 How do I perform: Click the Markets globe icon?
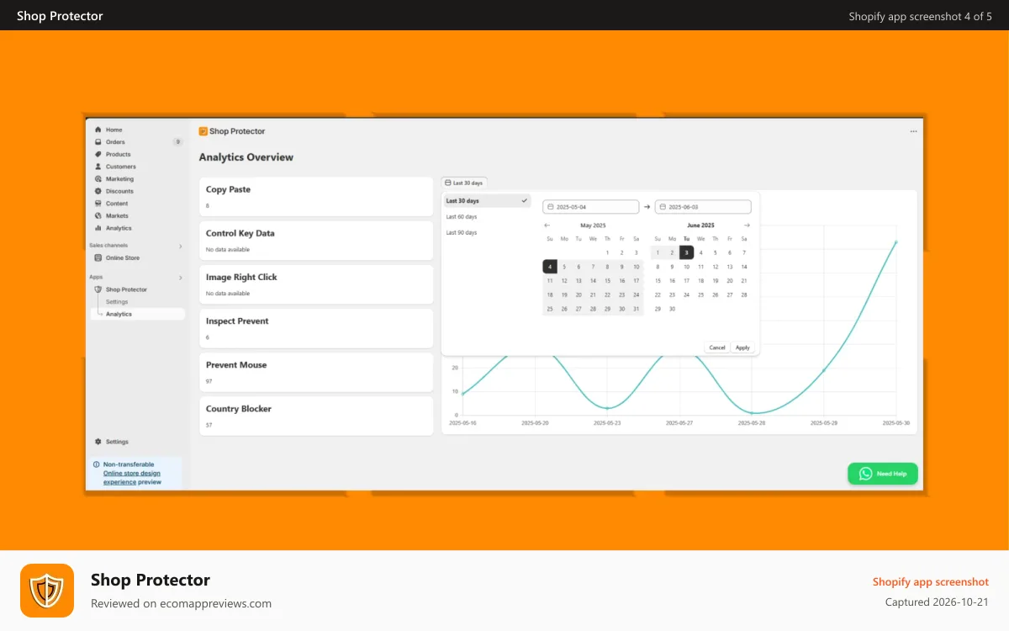click(98, 215)
